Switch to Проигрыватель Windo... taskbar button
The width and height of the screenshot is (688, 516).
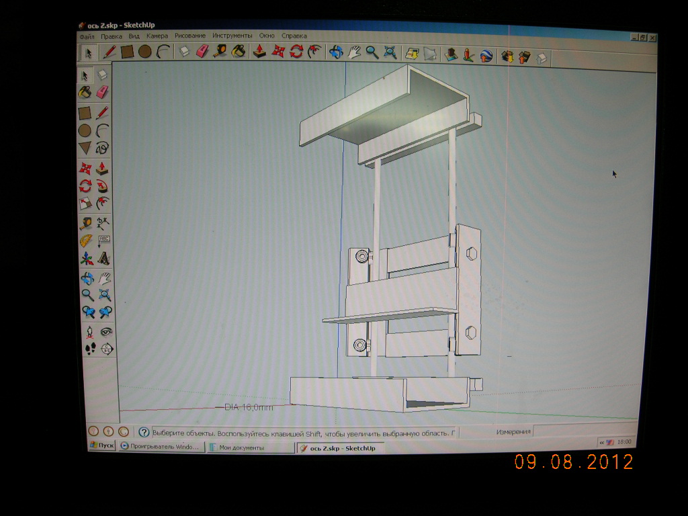tap(161, 447)
